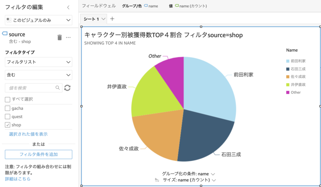The image size is (321, 187).
Task: Click the group/color name field icon
Action: (146, 6)
